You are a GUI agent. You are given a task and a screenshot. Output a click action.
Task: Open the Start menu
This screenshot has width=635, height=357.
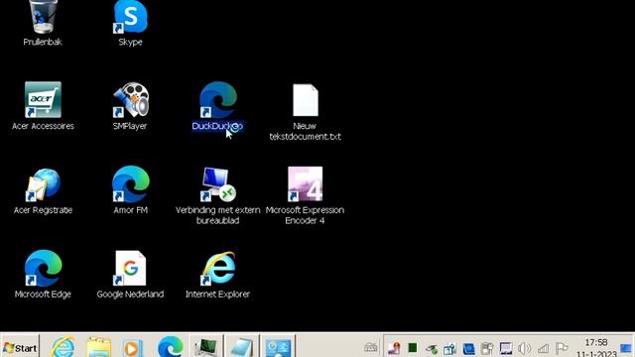(x=20, y=347)
